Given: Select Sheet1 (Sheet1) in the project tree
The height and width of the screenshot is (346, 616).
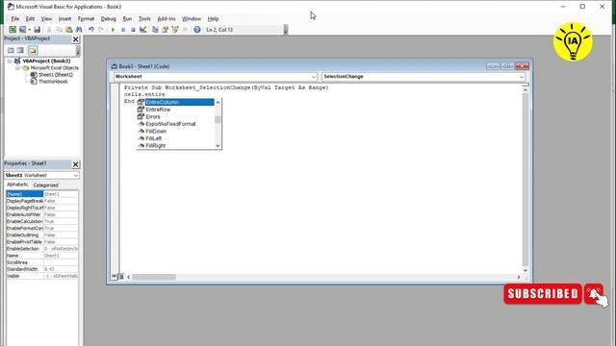Looking at the screenshot, I should point(56,75).
